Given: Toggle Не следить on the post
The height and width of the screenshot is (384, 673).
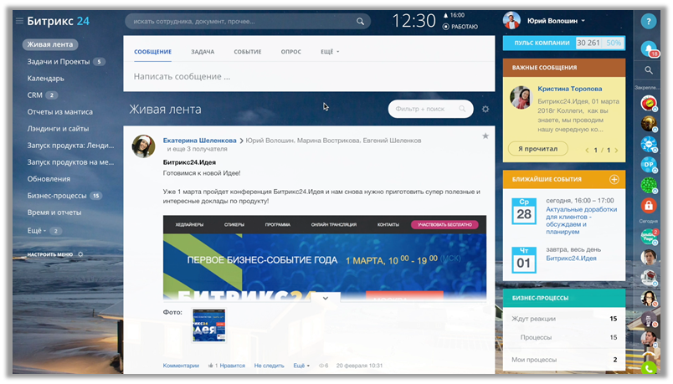Looking at the screenshot, I should [x=270, y=366].
